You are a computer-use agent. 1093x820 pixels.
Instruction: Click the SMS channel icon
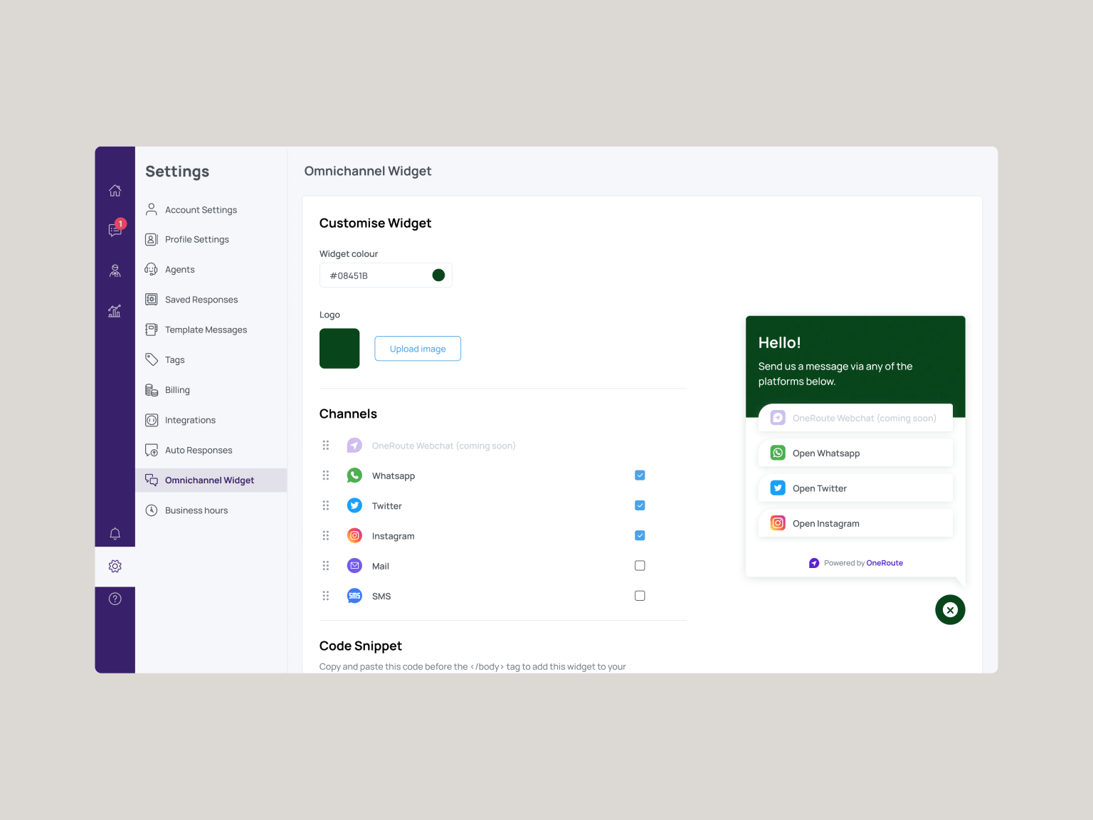[354, 596]
